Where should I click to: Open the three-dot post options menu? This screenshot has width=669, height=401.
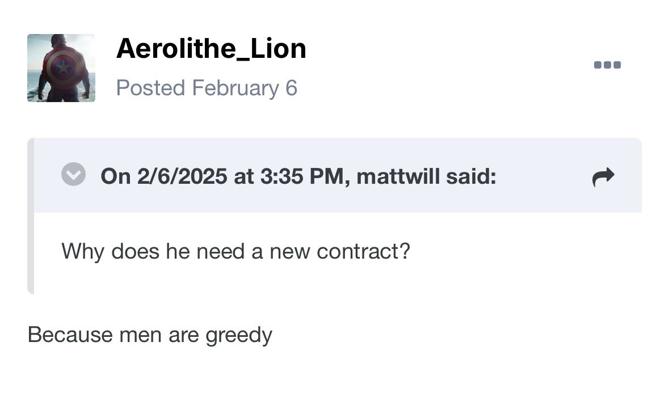click(607, 65)
